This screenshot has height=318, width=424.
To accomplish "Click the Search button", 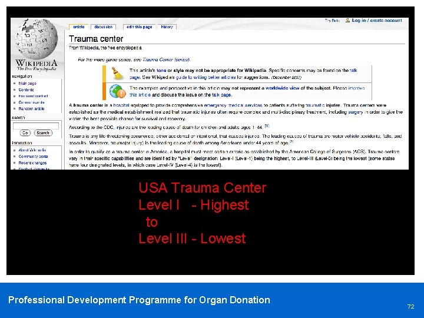I will (43, 132).
